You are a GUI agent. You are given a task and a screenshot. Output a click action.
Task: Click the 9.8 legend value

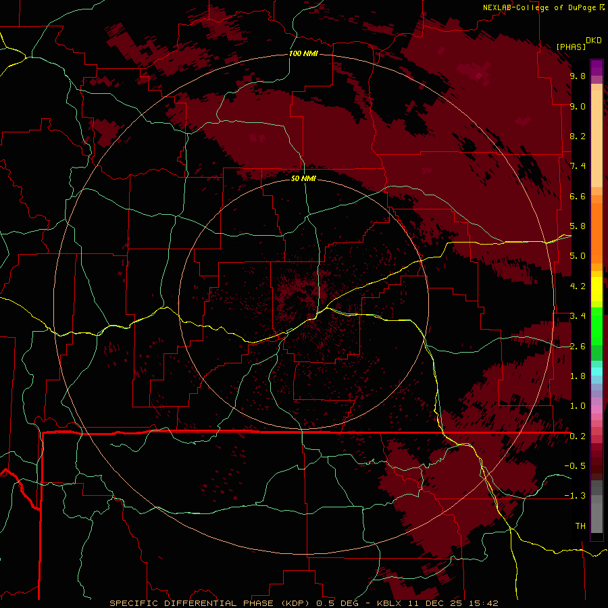(x=578, y=76)
